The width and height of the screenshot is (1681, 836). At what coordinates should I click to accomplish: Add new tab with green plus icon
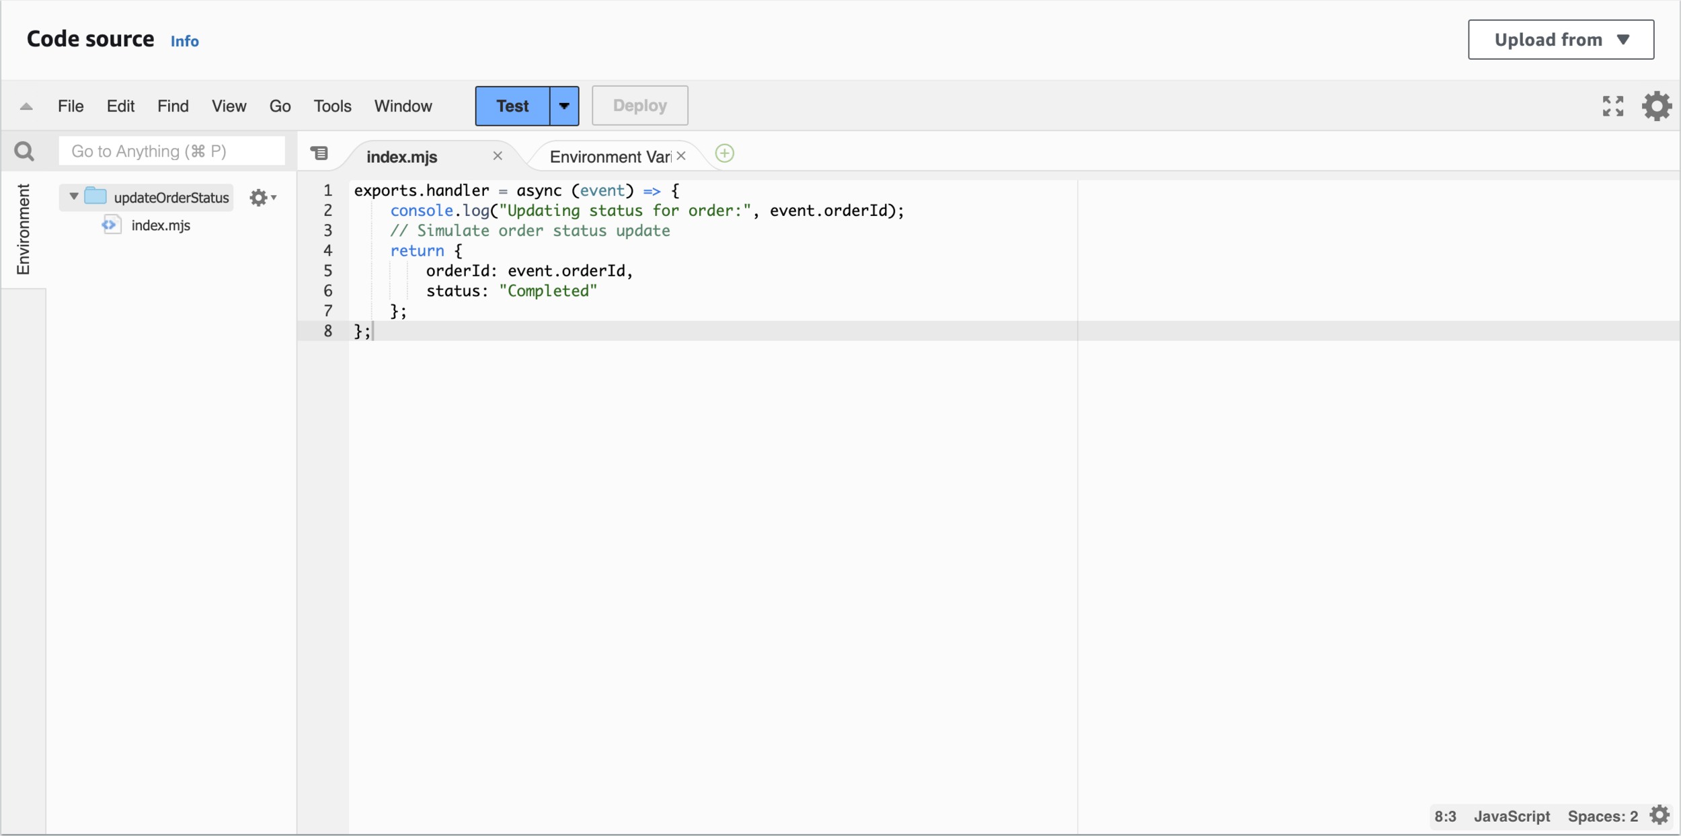[x=724, y=154]
